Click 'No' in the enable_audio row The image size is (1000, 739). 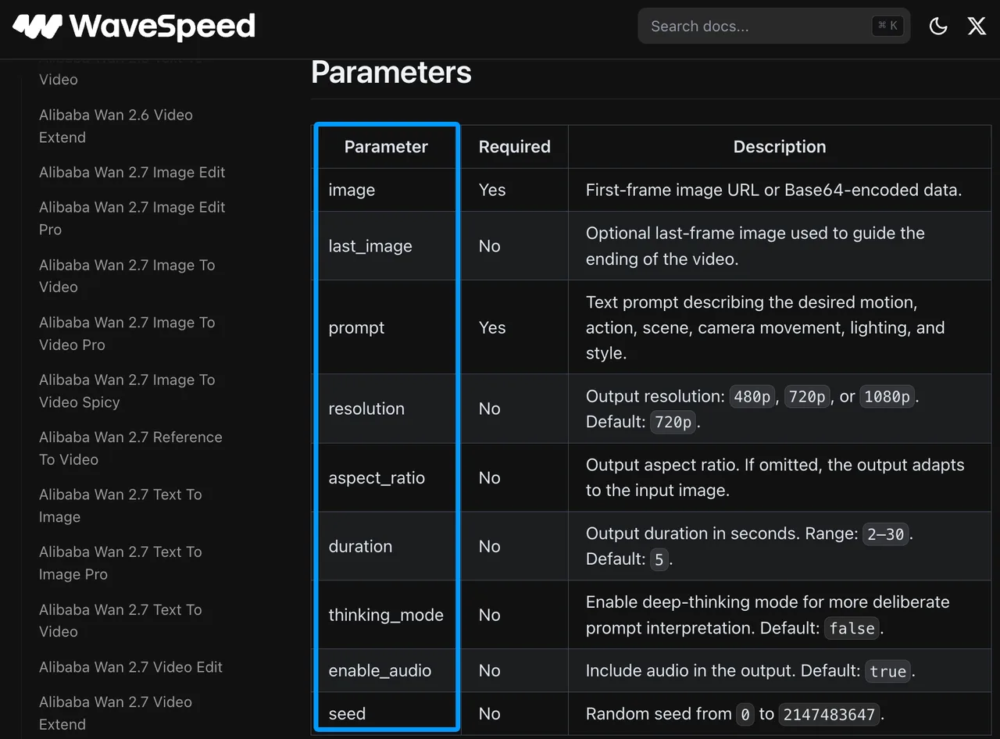point(490,670)
